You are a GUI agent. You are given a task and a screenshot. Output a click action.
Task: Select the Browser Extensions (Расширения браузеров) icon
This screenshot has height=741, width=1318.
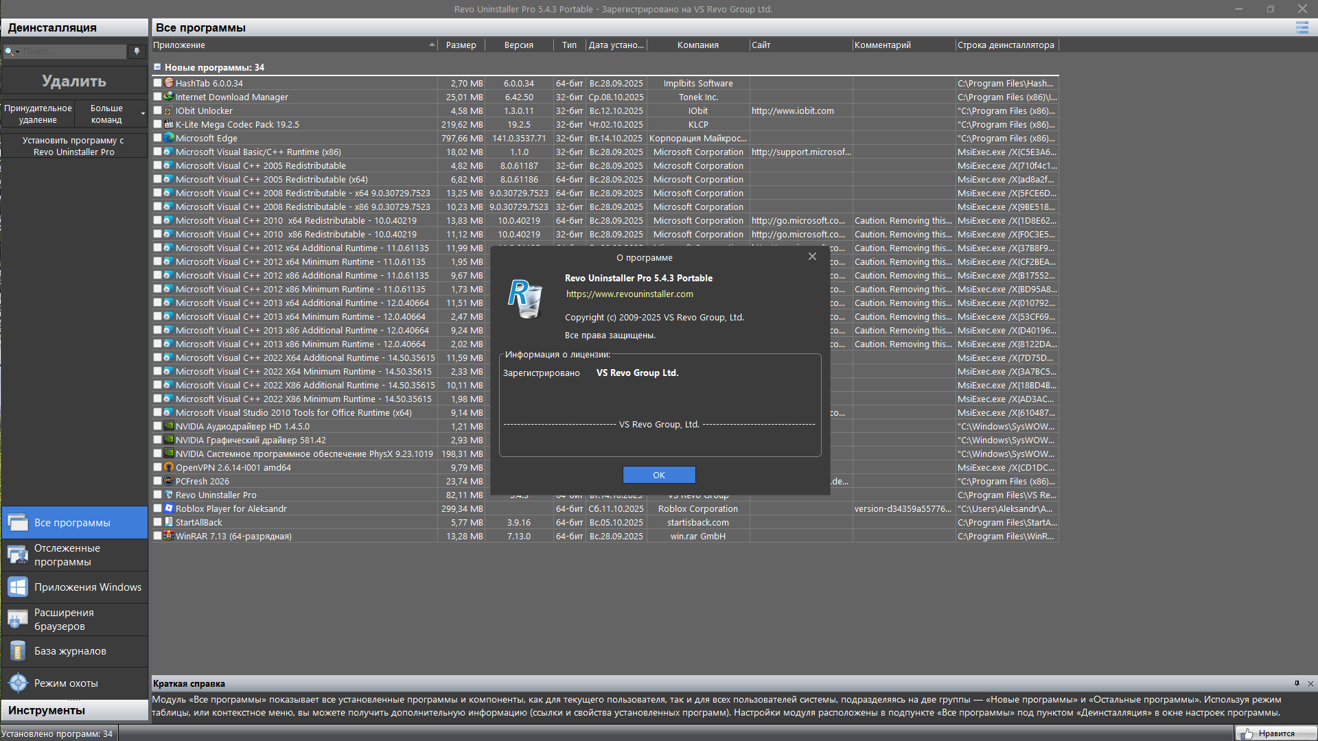coord(18,620)
